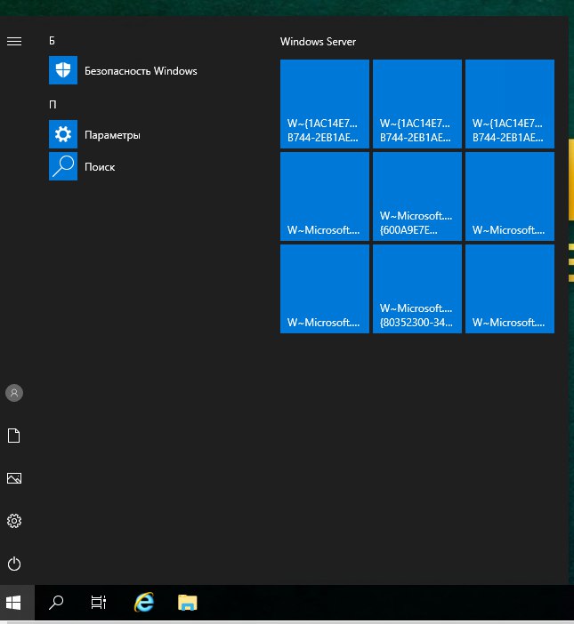Close the Start menu via Windows button
Image resolution: width=574 pixels, height=624 pixels.
13,602
